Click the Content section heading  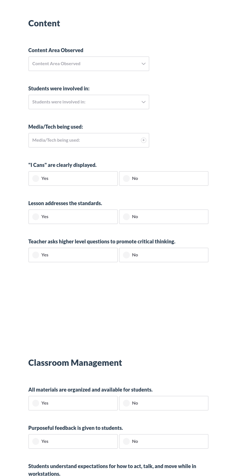[44, 23]
